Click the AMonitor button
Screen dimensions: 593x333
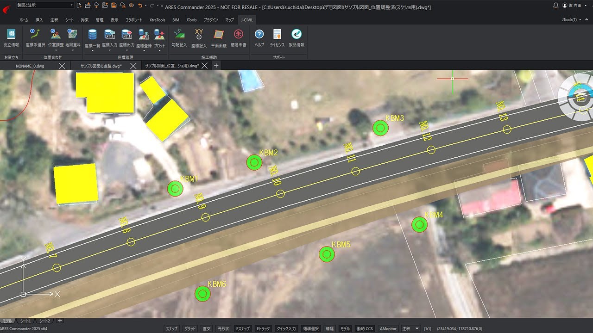[x=388, y=329]
